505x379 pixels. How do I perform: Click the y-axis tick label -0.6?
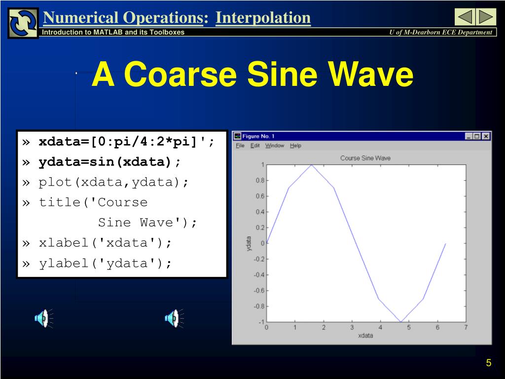click(259, 291)
